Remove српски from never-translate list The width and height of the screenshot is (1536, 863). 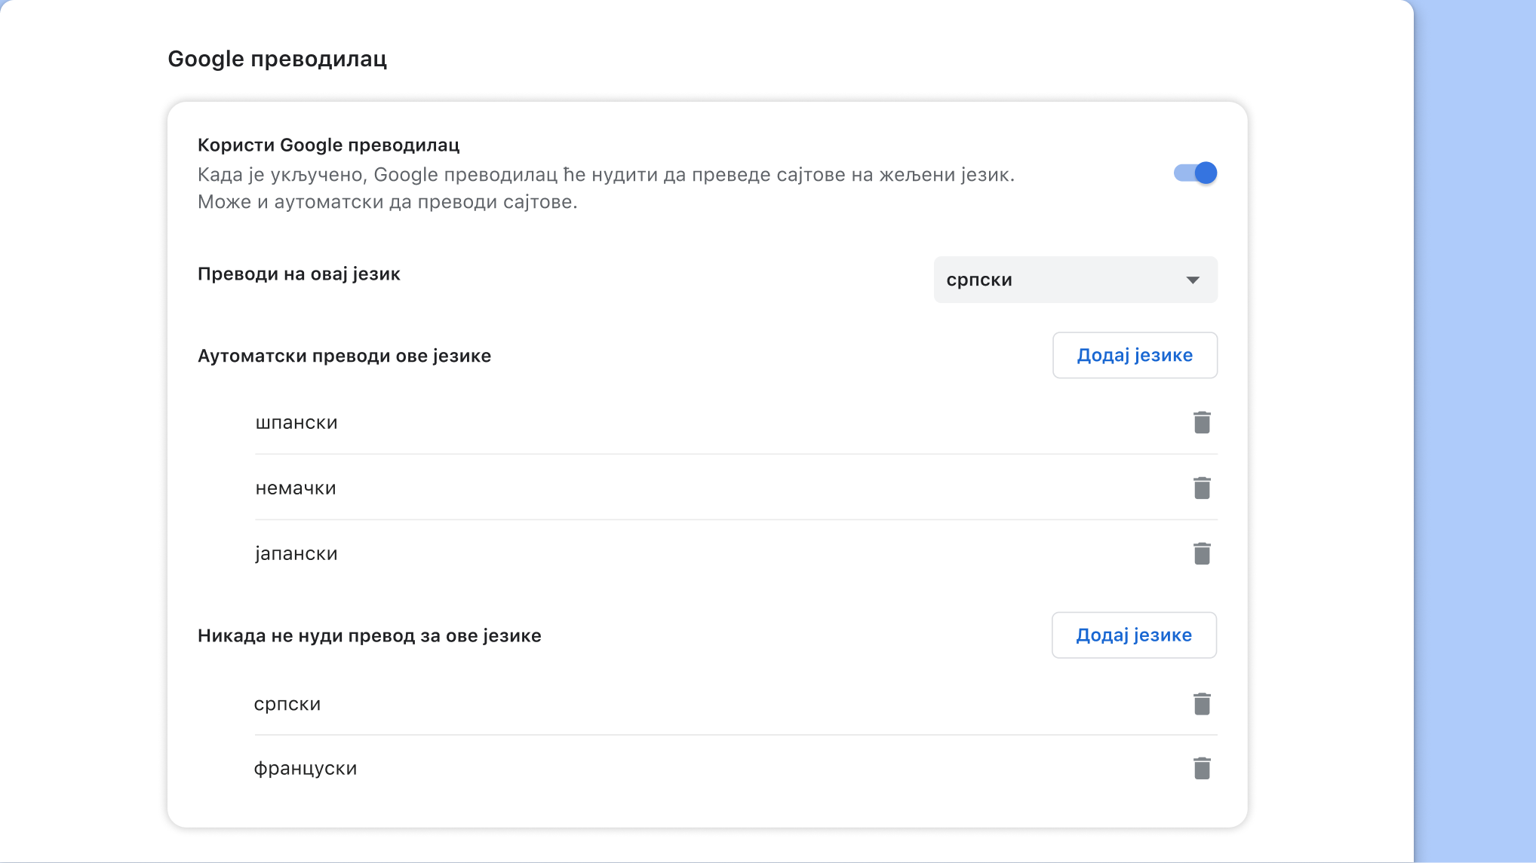(1201, 703)
